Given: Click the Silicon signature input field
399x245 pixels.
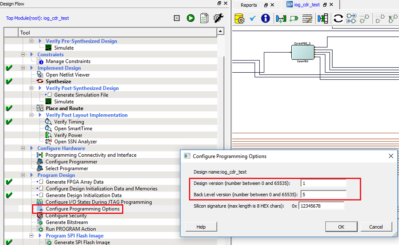Looking at the screenshot, I should 321,206.
